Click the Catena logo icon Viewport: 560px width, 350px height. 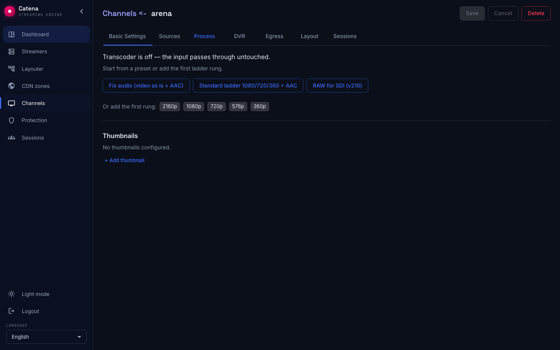(x=10, y=11)
